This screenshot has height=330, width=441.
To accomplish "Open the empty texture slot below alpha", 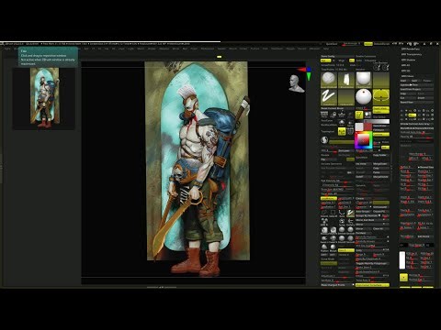I will pyautogui.click(x=346, y=97).
